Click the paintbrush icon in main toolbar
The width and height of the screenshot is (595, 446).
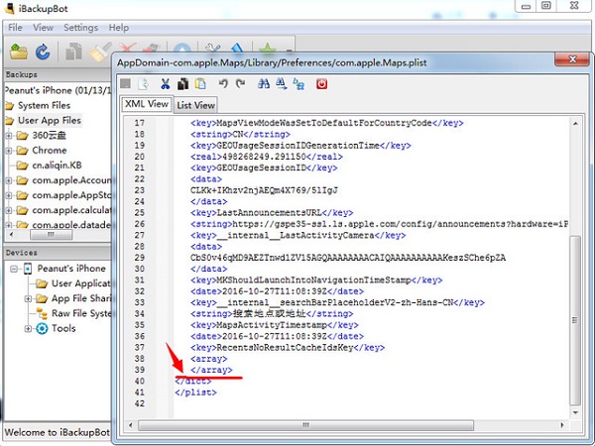99,52
